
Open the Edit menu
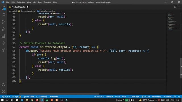[x=13, y=2]
